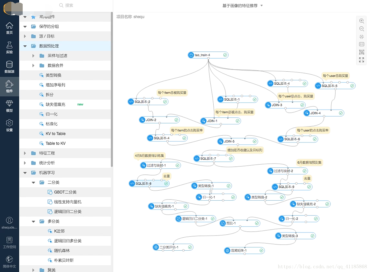The width and height of the screenshot is (370, 272).
Task: Click the 过滤与映射-1 node icon
Action: [x=143, y=165]
